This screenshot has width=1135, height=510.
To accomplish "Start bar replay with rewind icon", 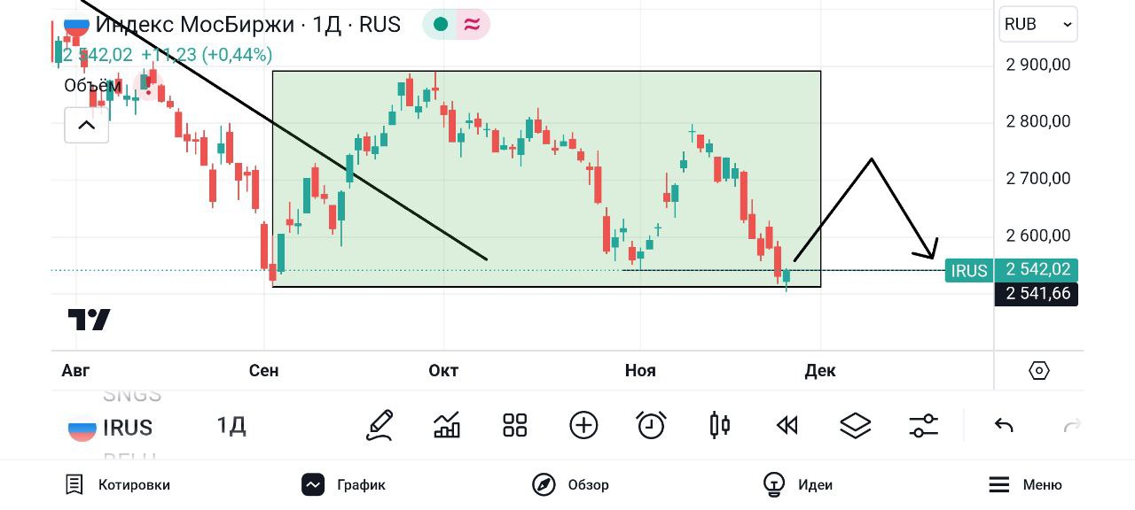I will pyautogui.click(x=787, y=426).
